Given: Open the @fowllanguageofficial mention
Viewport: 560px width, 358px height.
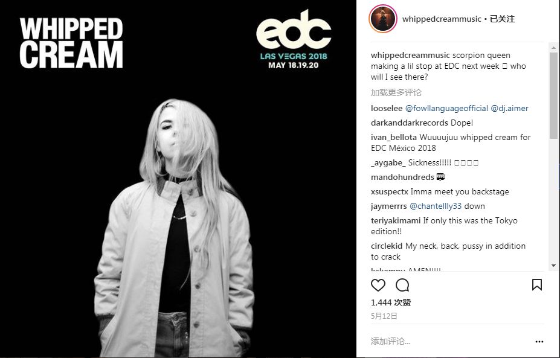Looking at the screenshot, I should (x=446, y=108).
